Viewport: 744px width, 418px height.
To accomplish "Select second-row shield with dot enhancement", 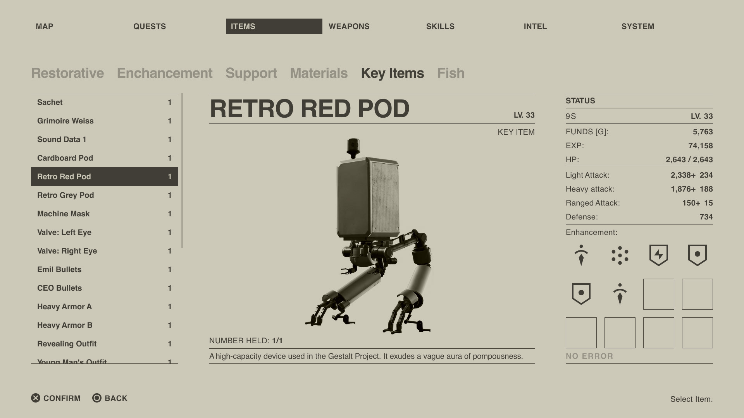I will [x=581, y=294].
